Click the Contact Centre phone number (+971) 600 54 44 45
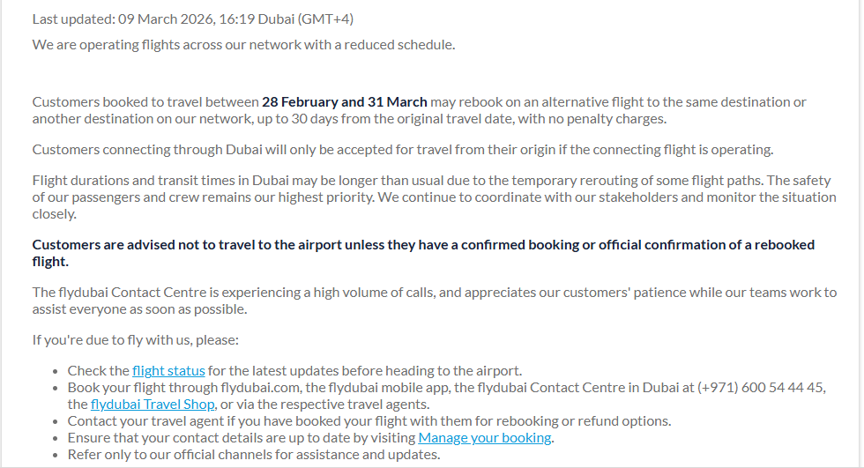864x468 pixels. coord(761,387)
